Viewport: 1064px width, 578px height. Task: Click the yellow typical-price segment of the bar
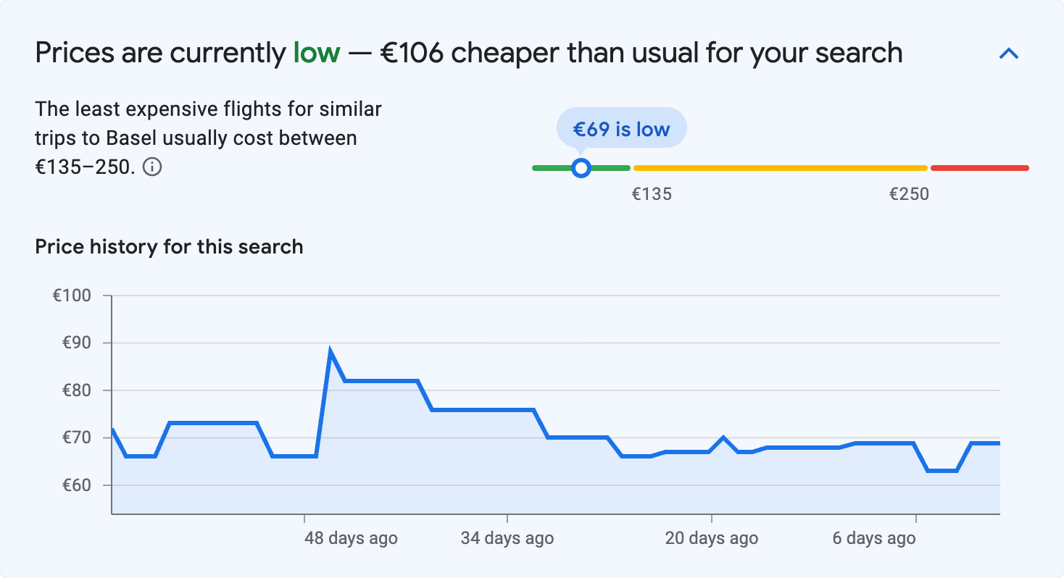coord(779,167)
